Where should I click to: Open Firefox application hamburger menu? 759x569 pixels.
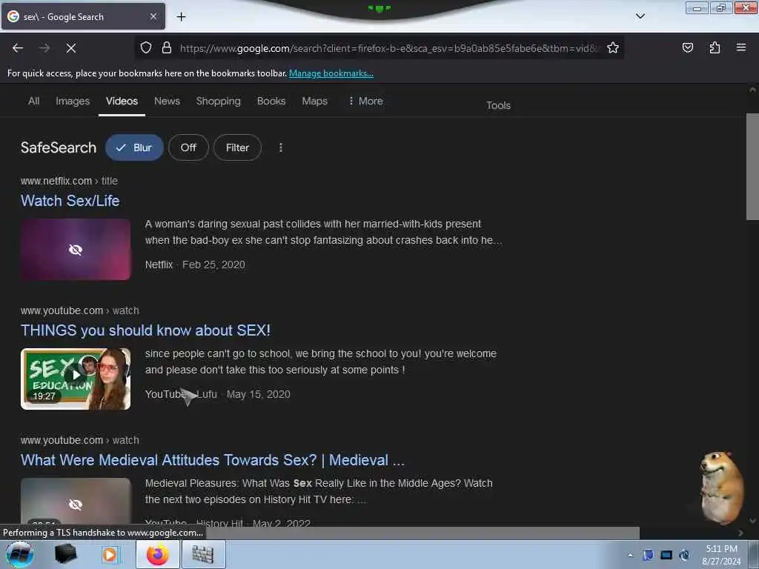741,47
